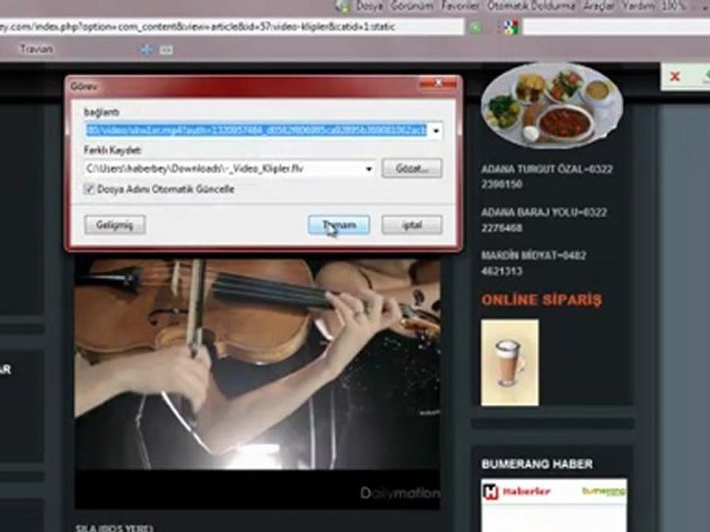Image resolution: width=710 pixels, height=532 pixels.
Task: Open the Görünüm menu
Action: 412,6
